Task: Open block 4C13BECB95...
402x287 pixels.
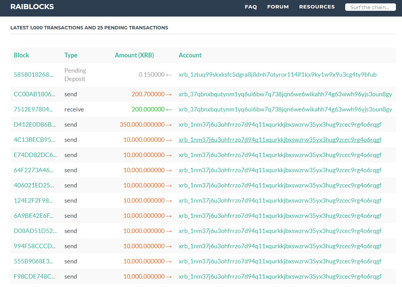Action: tap(34, 139)
